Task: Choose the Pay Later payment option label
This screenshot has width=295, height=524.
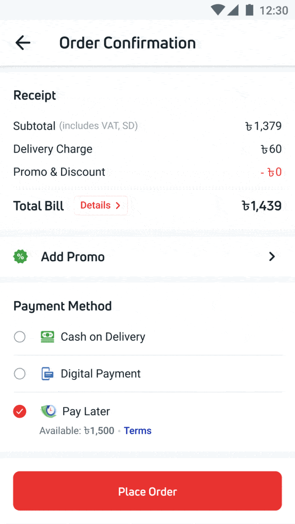Action: tap(86, 411)
